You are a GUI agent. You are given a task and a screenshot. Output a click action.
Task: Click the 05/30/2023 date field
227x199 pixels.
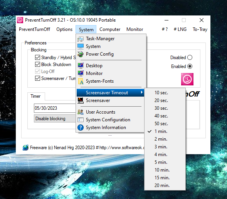point(55,108)
